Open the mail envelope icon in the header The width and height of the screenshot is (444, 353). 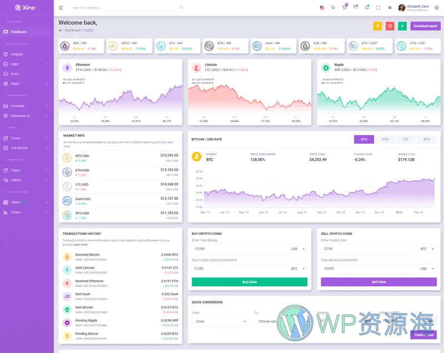point(356,7)
